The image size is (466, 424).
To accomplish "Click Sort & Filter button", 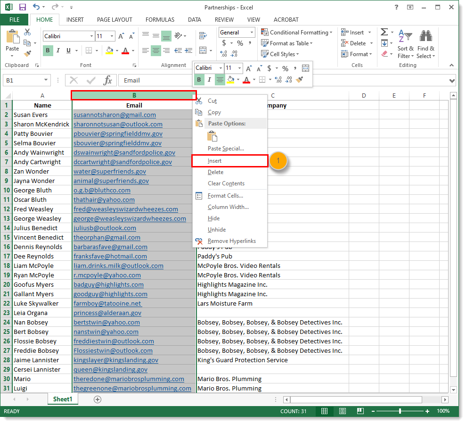I will coord(405,44).
